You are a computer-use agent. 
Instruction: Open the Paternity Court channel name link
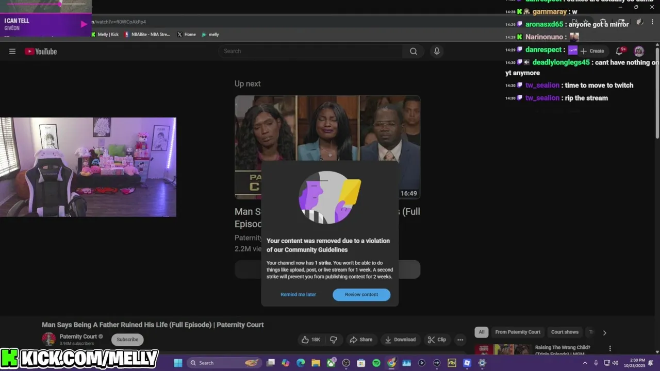tap(78, 336)
